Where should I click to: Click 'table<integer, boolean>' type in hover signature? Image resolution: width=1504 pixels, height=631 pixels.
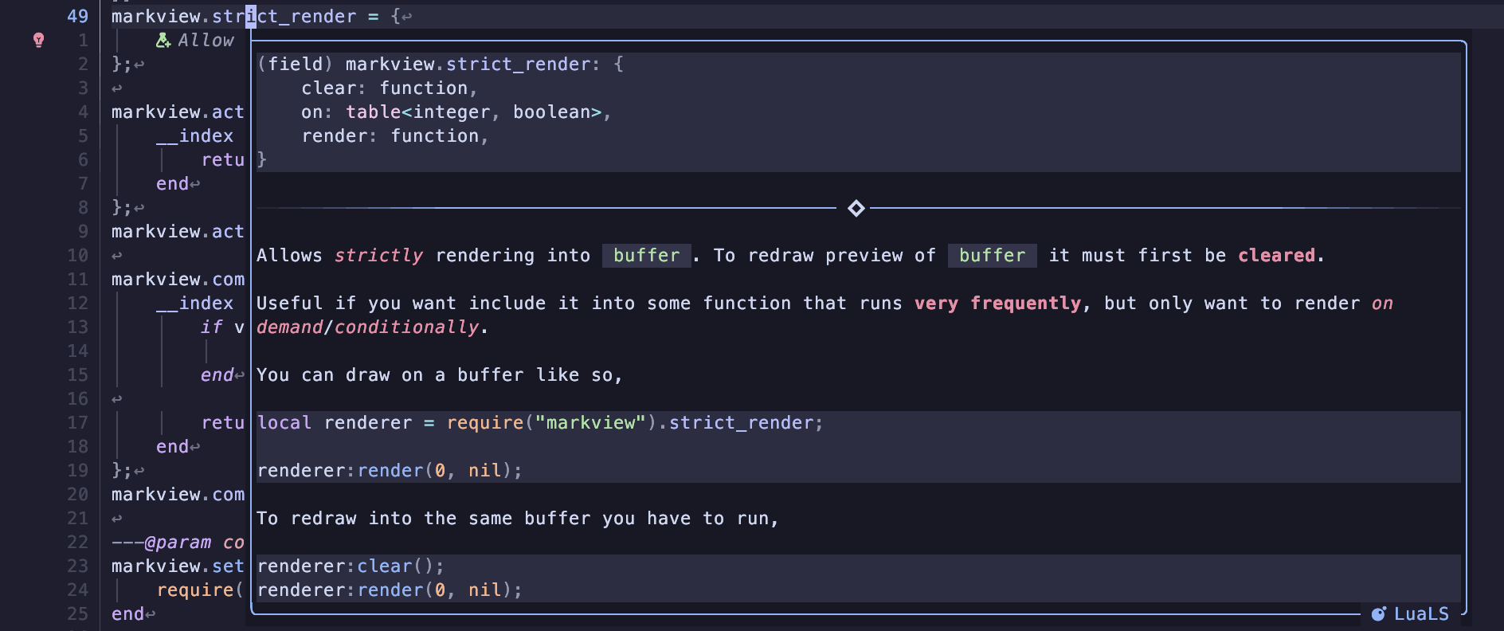tap(473, 112)
